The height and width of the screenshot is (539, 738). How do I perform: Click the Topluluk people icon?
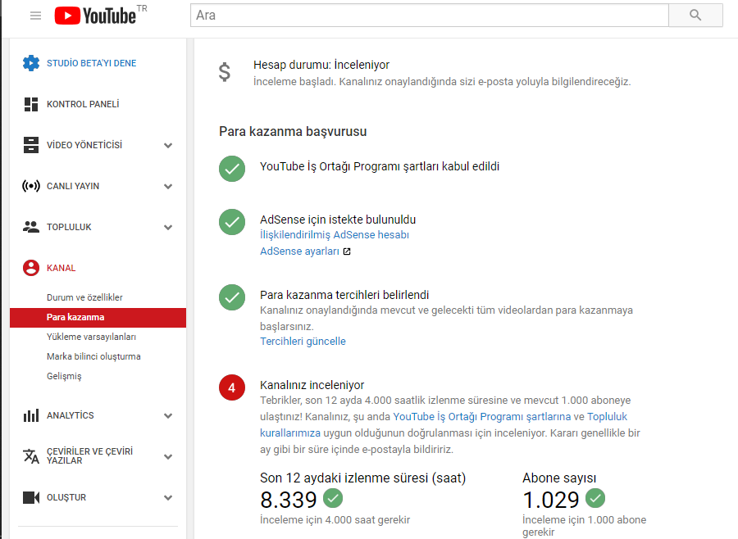click(x=31, y=227)
